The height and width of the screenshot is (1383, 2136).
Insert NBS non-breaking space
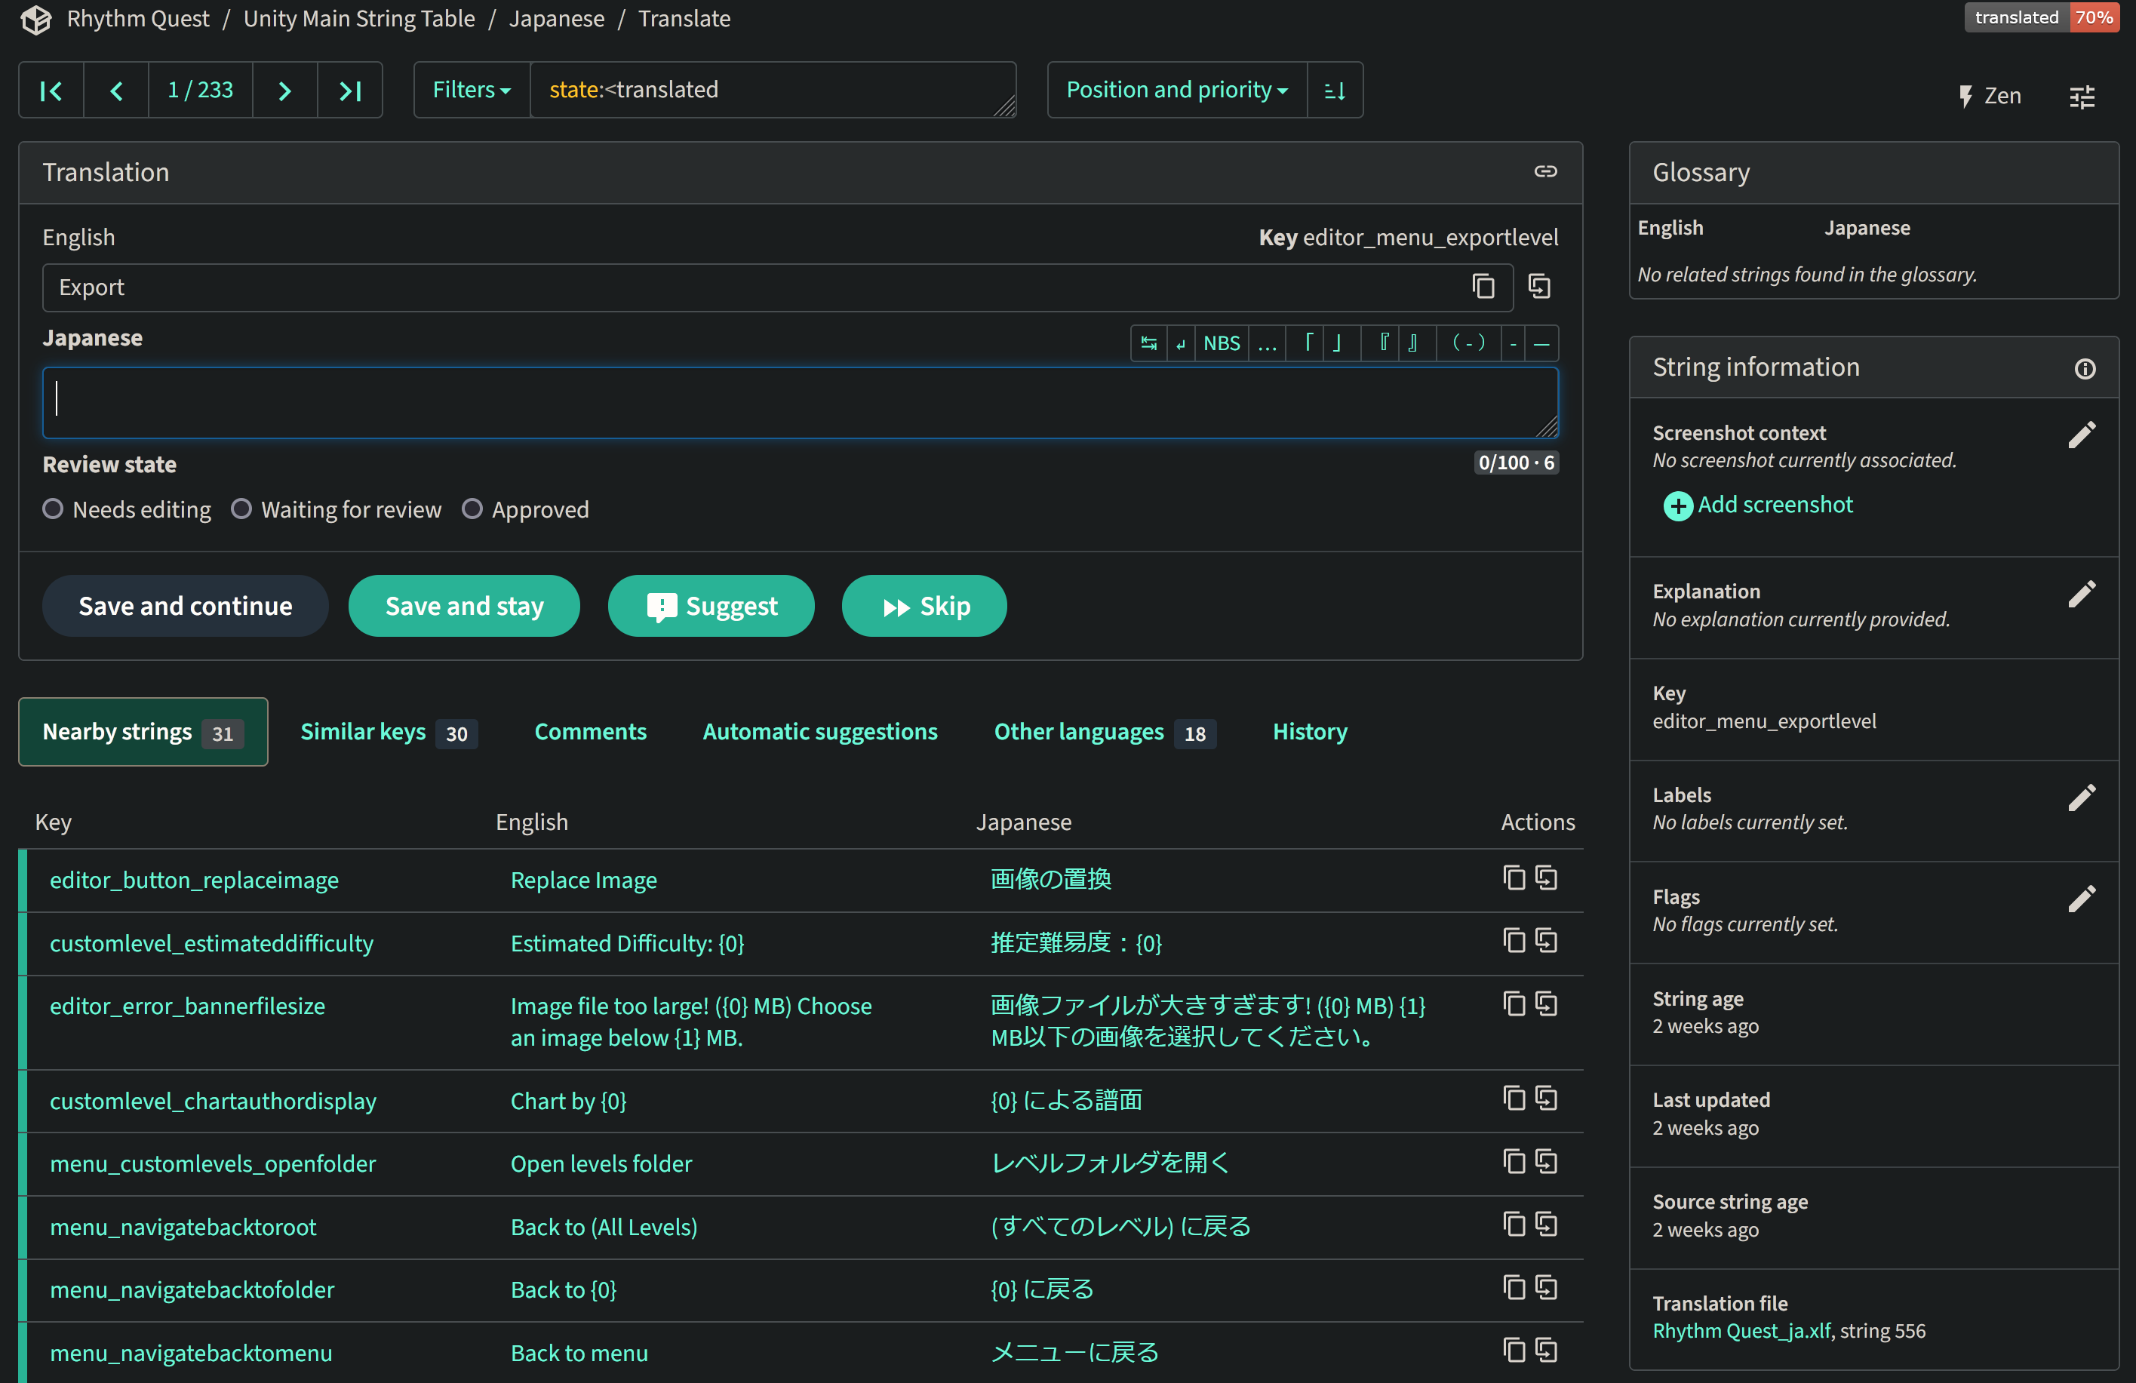point(1222,343)
